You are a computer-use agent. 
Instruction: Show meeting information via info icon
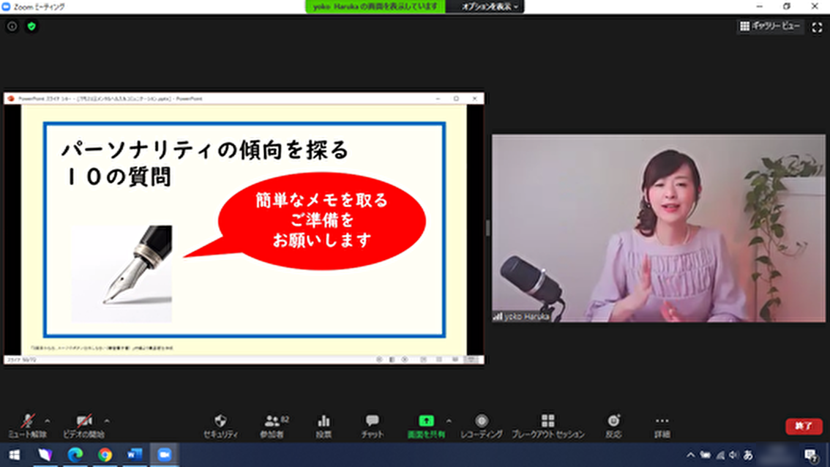click(12, 26)
